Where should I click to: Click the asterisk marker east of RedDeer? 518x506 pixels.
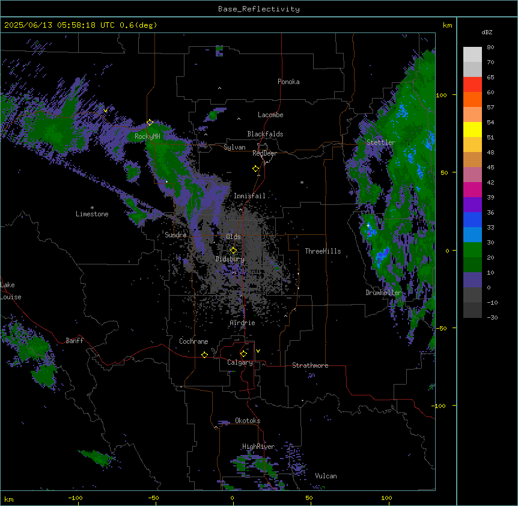[302, 183]
